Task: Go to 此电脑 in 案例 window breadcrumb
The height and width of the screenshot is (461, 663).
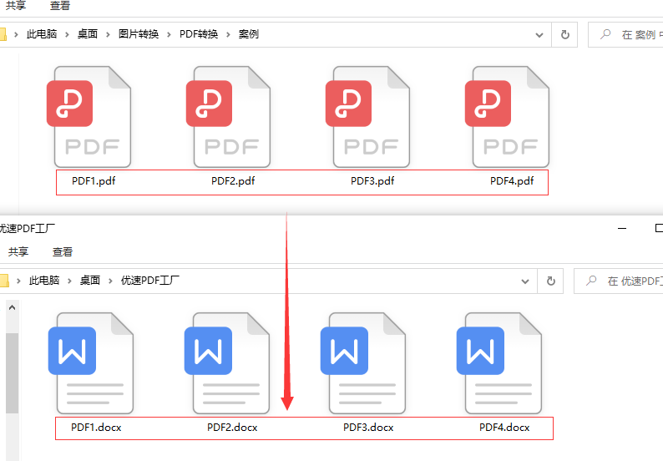Action: coord(42,34)
